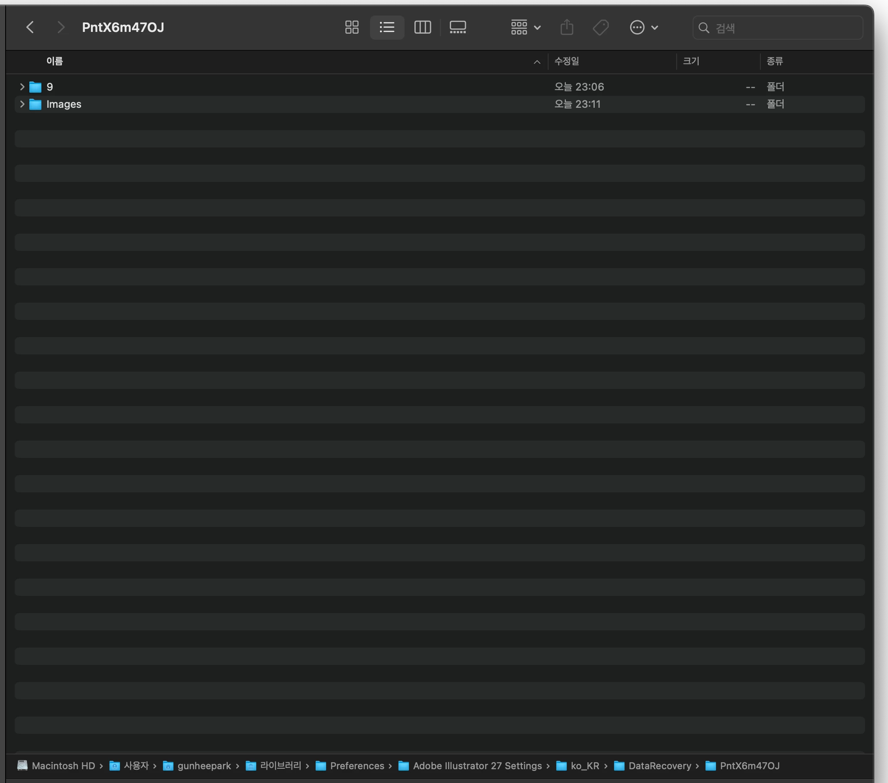Click the Tags toolbar icon
Screen dimensions: 888x783
click(600, 27)
